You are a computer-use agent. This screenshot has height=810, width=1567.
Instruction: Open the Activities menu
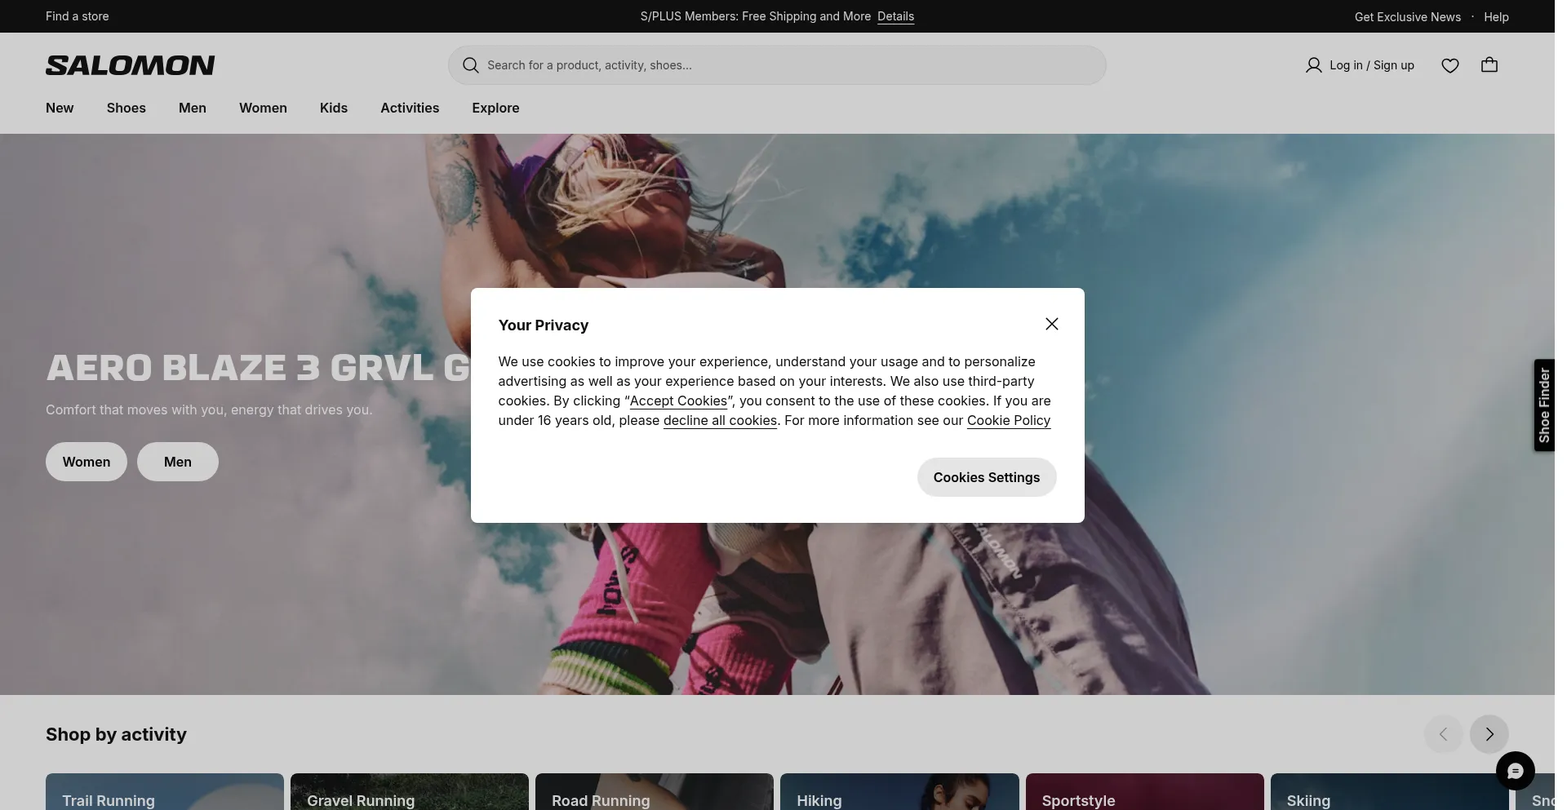tap(410, 108)
